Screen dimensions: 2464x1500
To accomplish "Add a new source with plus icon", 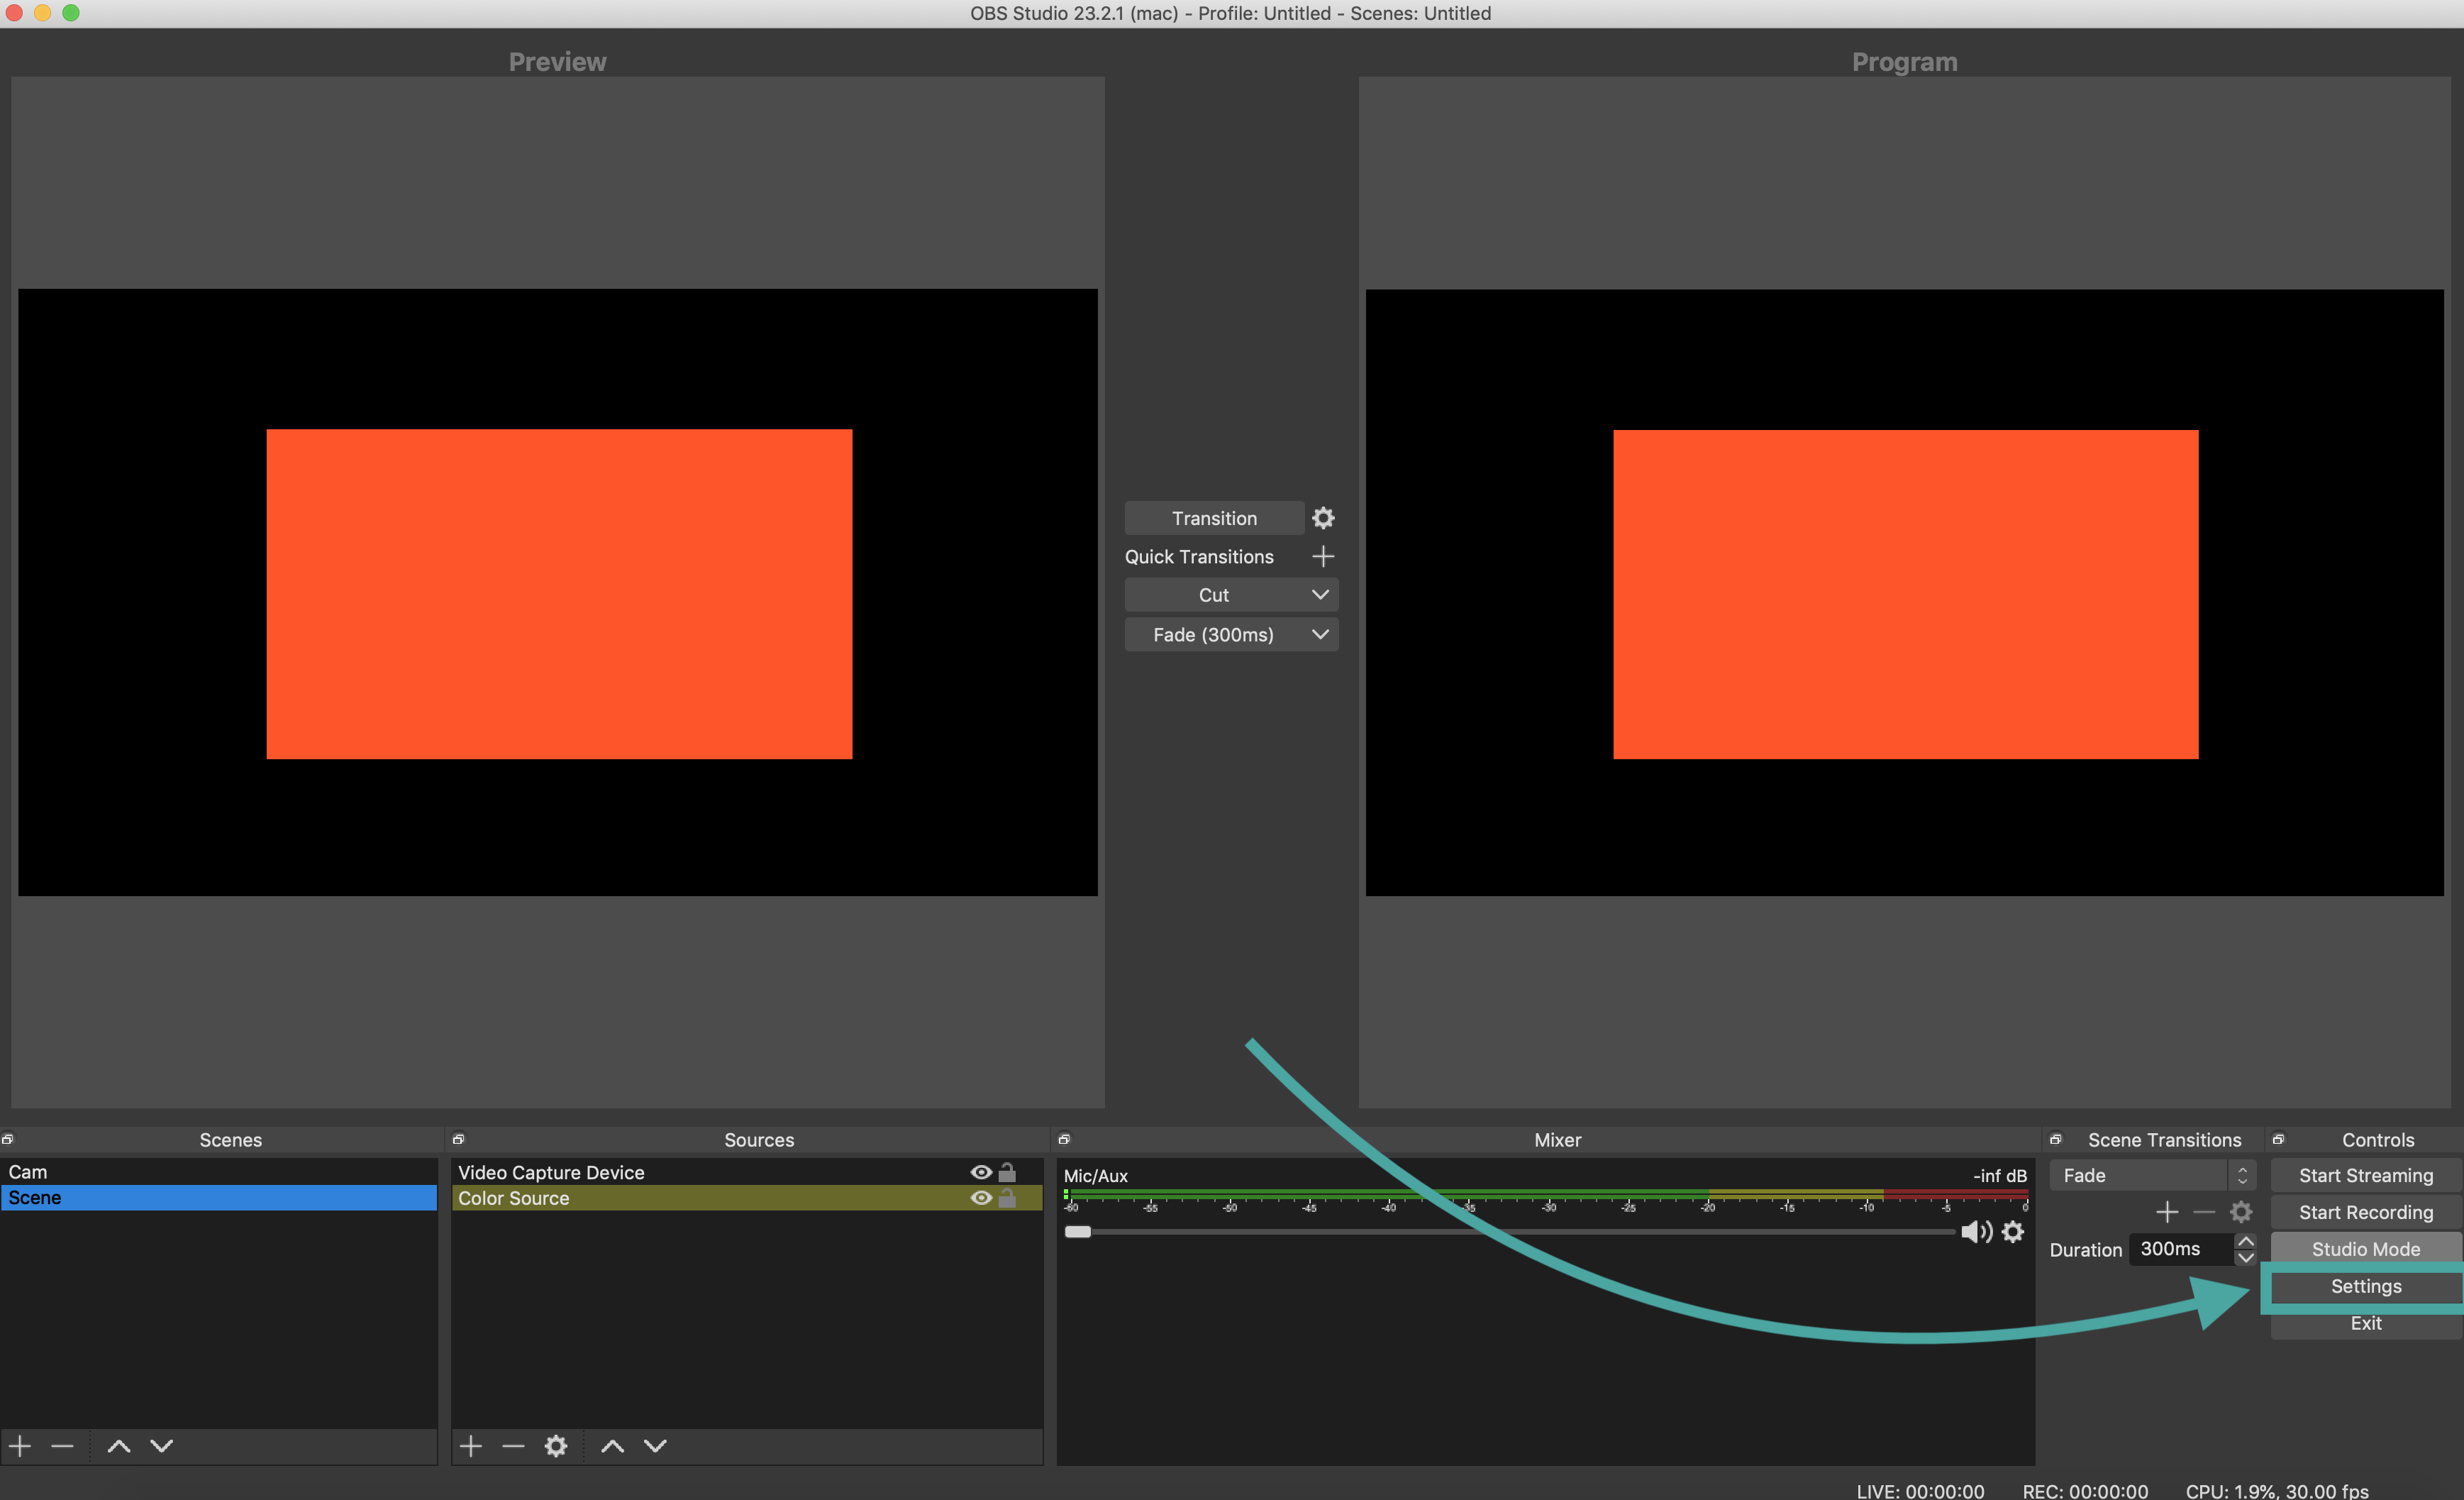I will 471,1446.
